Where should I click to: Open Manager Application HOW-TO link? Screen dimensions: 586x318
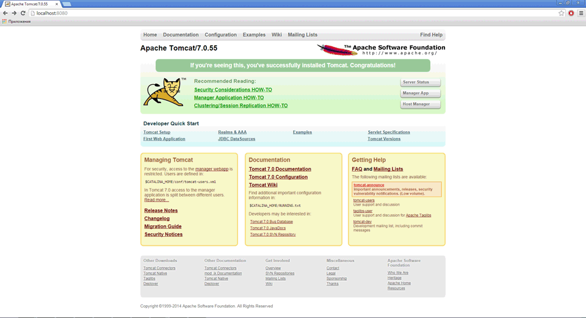(229, 98)
